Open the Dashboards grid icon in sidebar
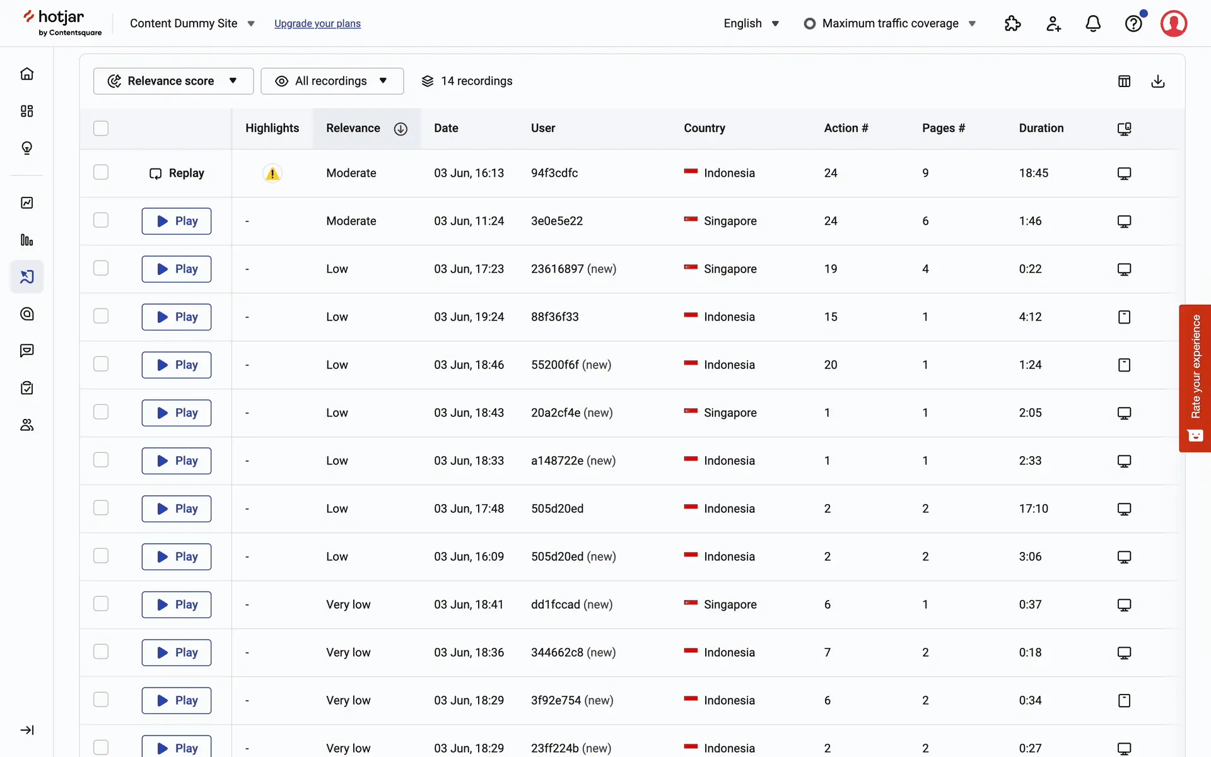The width and height of the screenshot is (1211, 757). click(x=26, y=111)
